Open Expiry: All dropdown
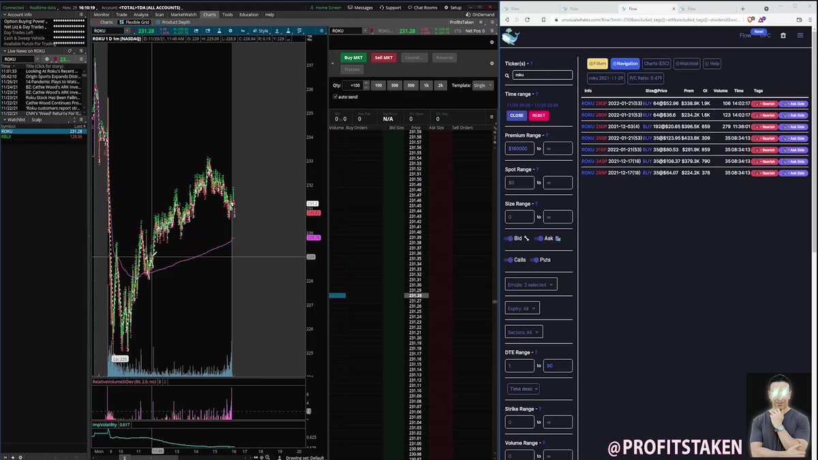 (x=522, y=308)
